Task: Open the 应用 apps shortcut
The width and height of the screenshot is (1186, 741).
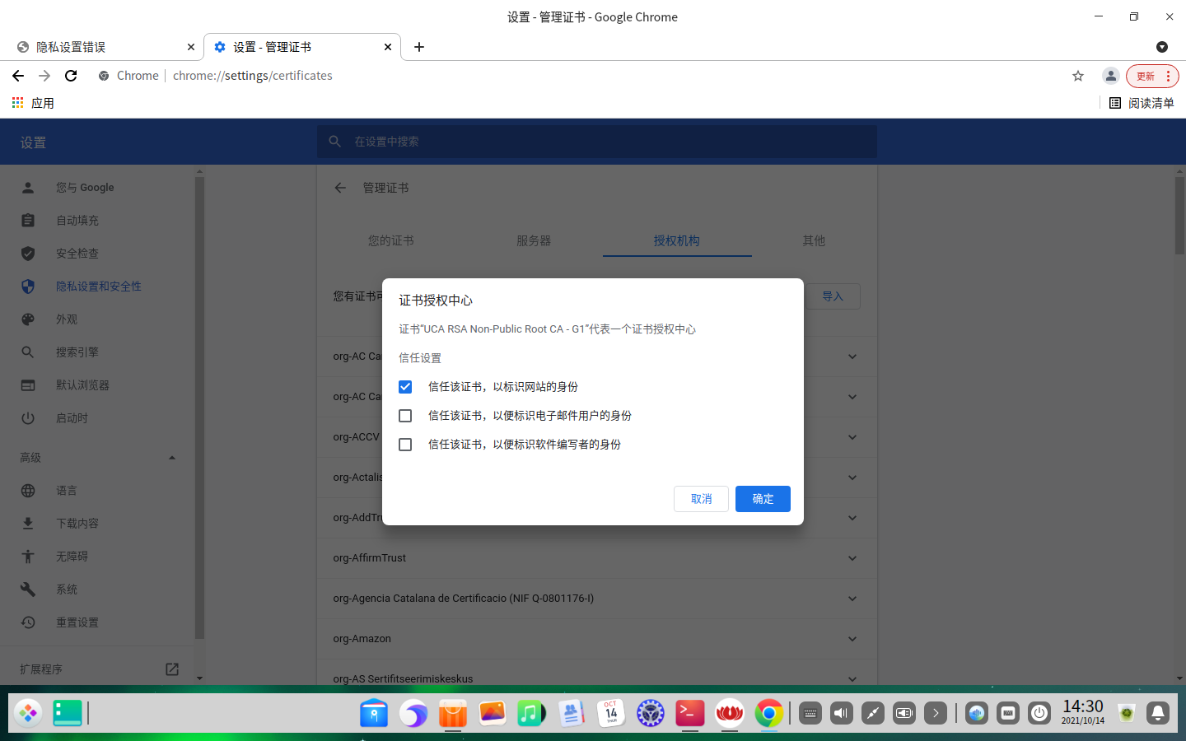Action: click(33, 103)
